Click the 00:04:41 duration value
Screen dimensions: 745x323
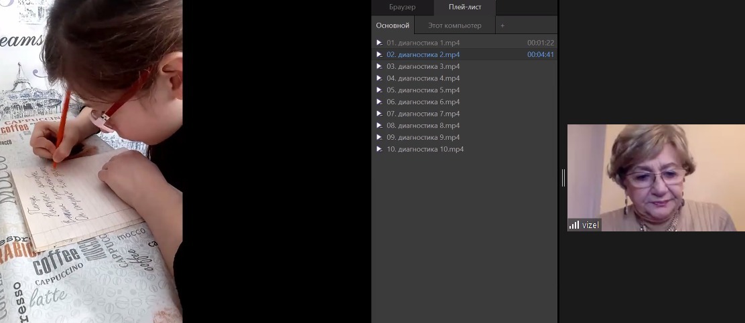point(540,55)
